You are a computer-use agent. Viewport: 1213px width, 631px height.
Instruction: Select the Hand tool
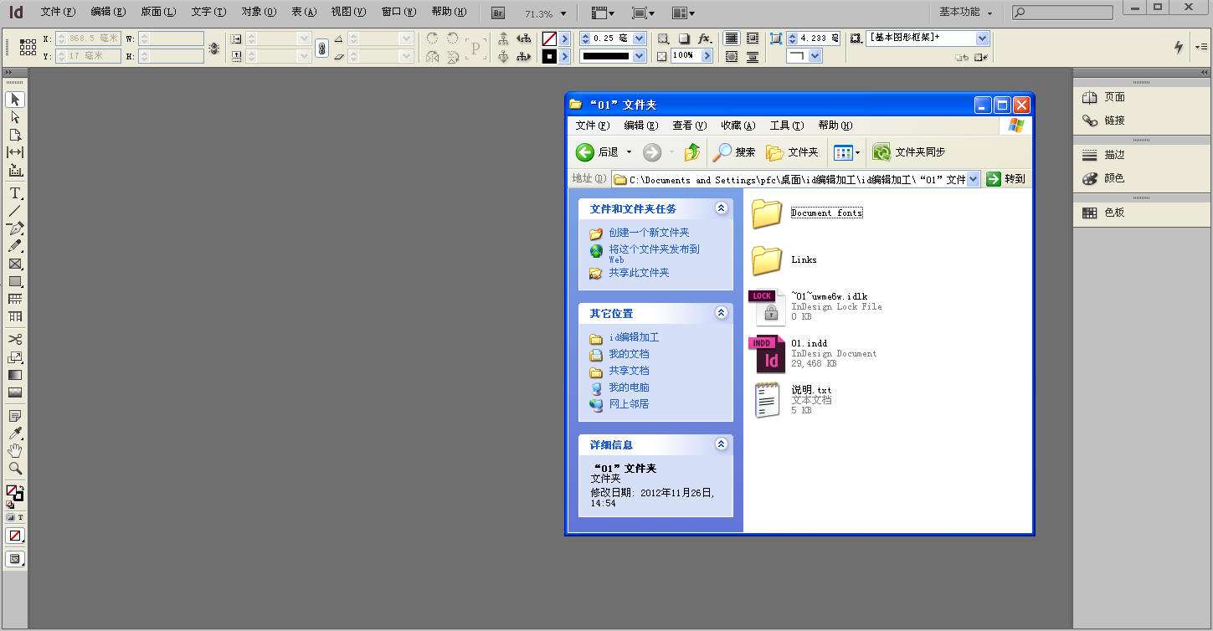tap(15, 451)
